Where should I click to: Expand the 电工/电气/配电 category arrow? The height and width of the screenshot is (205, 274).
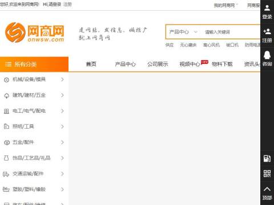[62, 111]
